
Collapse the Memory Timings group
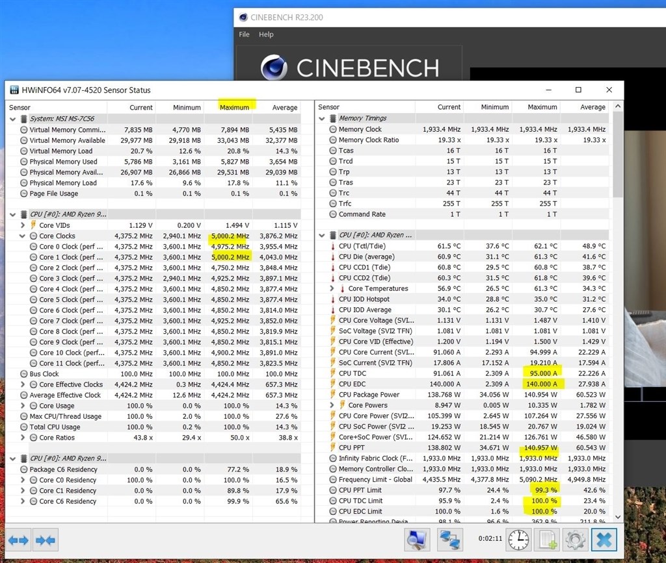click(x=322, y=119)
